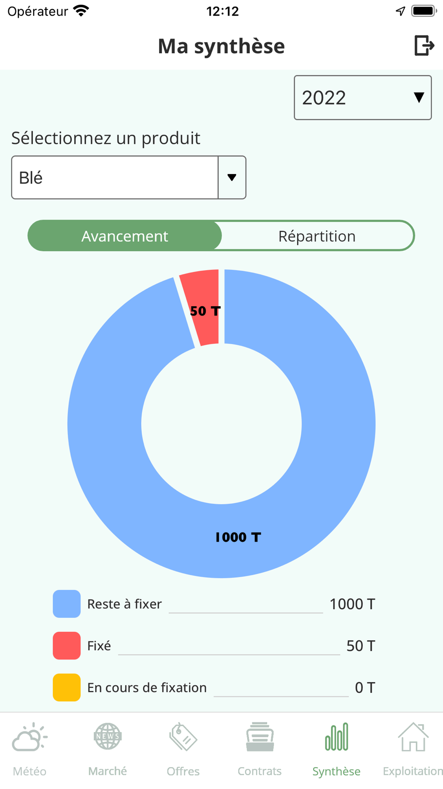Screen dimensions: 443x789
Task: Expand the Blé product dropdown arrow
Action: 232,178
